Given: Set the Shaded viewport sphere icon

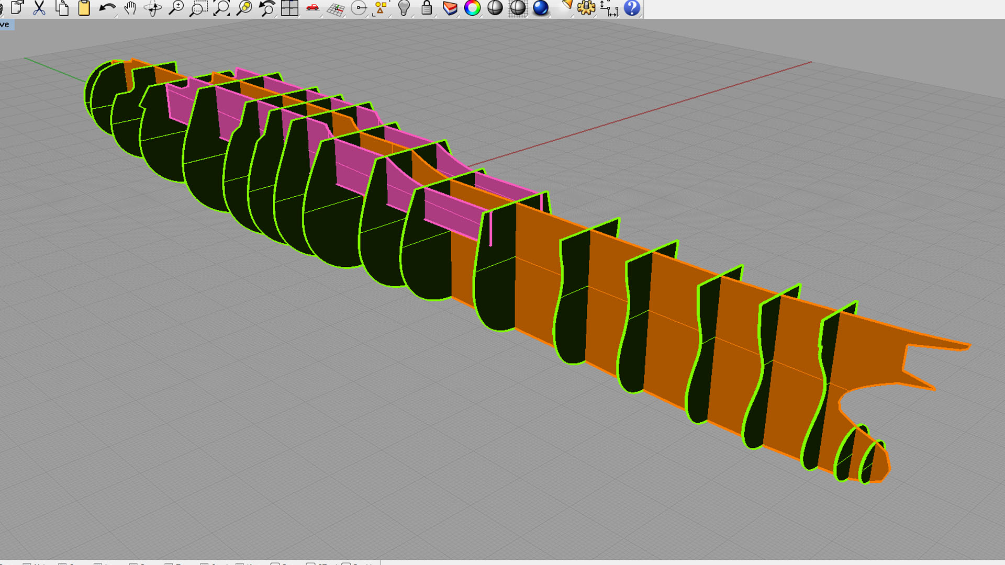Looking at the screenshot, I should click(495, 8).
